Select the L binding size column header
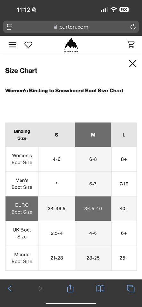The image size is (142, 307). coord(124,135)
